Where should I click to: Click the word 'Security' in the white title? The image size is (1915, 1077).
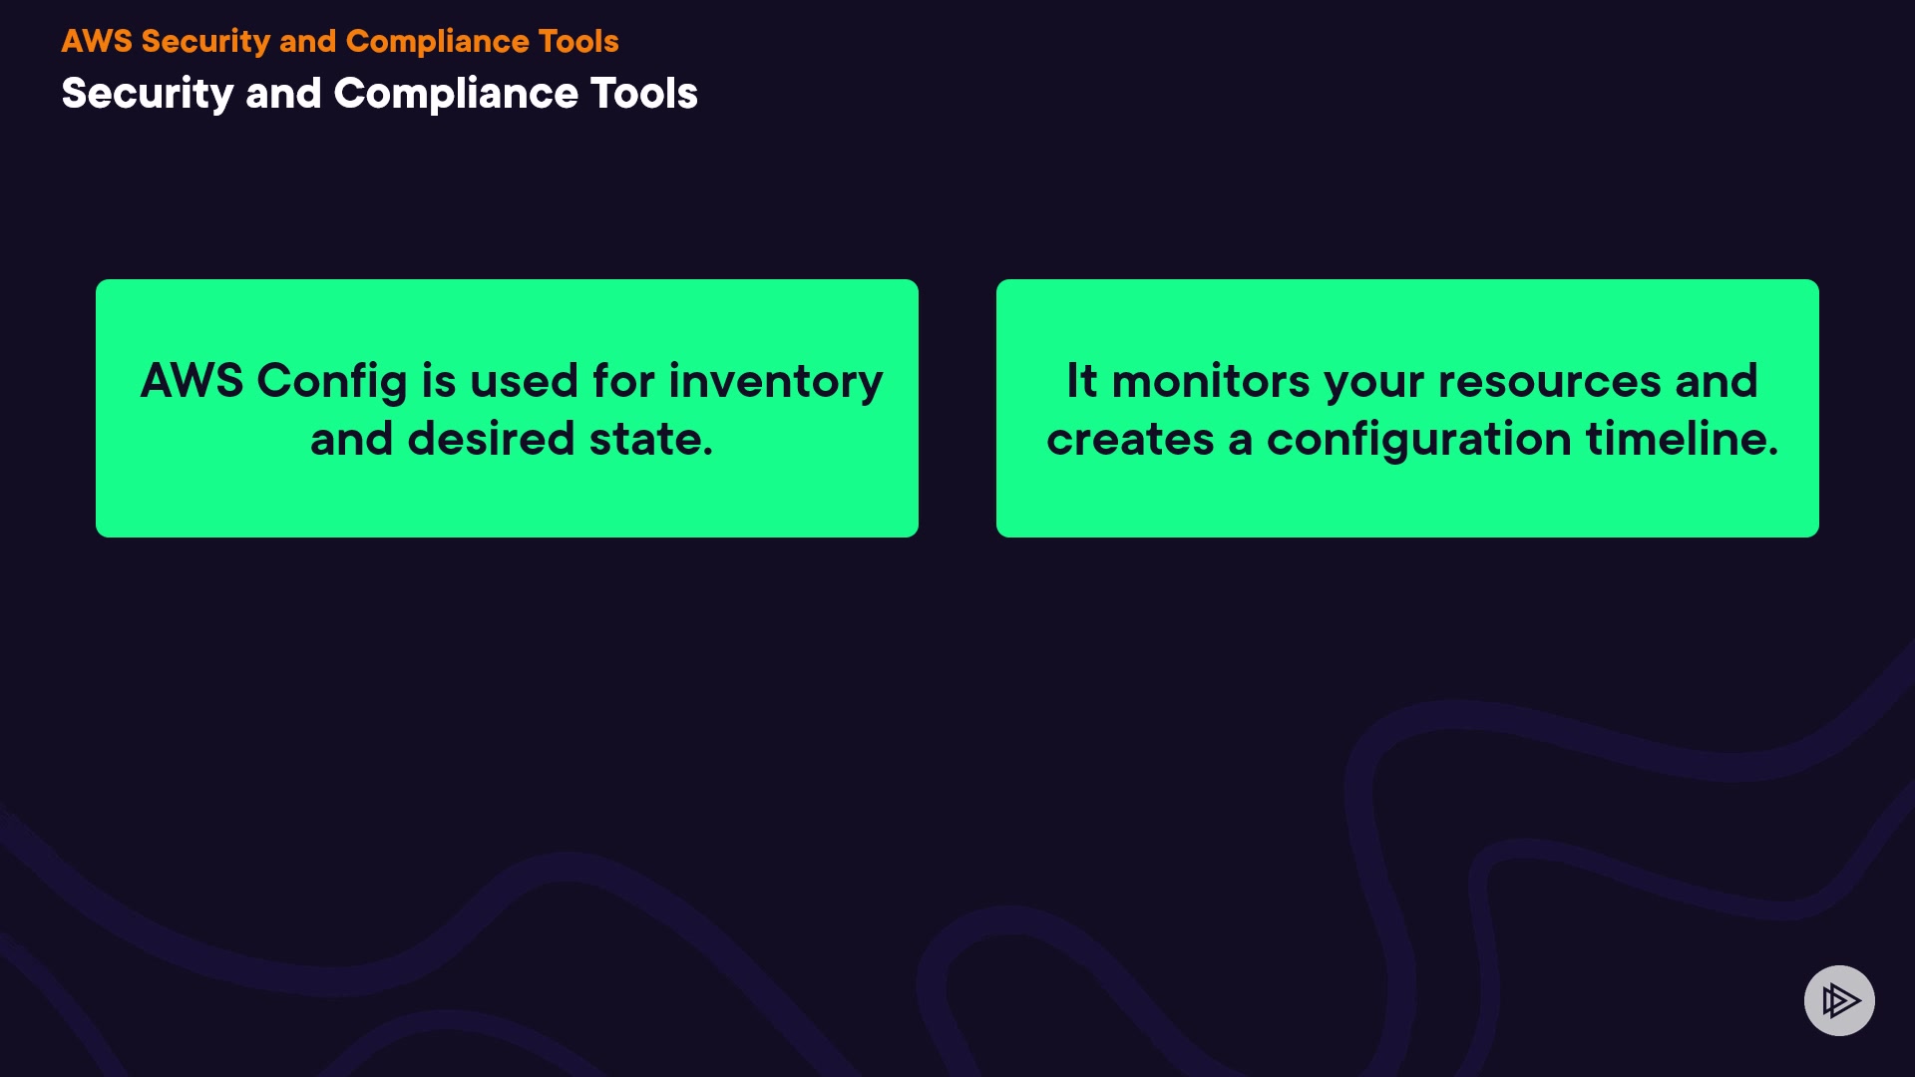[x=147, y=94]
